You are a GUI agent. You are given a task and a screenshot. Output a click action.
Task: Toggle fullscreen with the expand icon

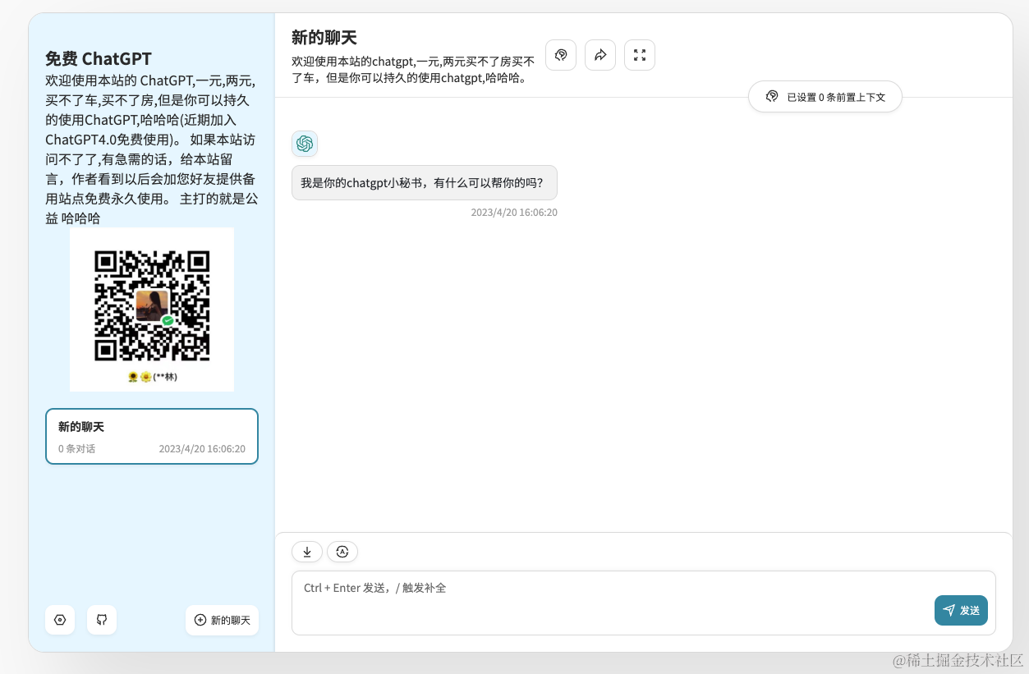[640, 55]
